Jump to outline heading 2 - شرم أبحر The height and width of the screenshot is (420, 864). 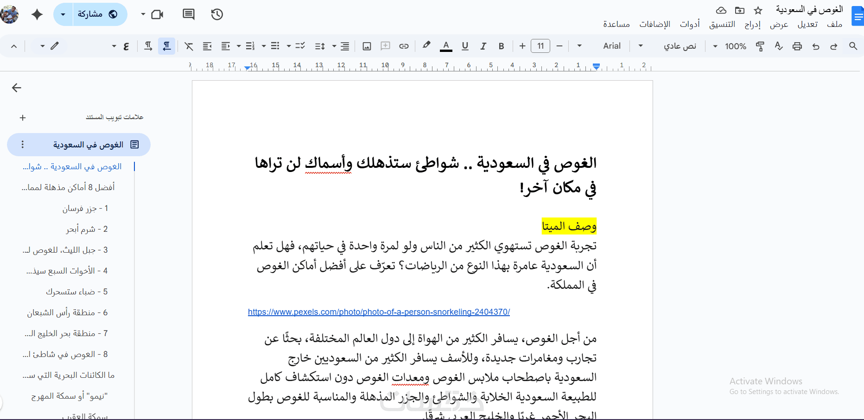(87, 229)
